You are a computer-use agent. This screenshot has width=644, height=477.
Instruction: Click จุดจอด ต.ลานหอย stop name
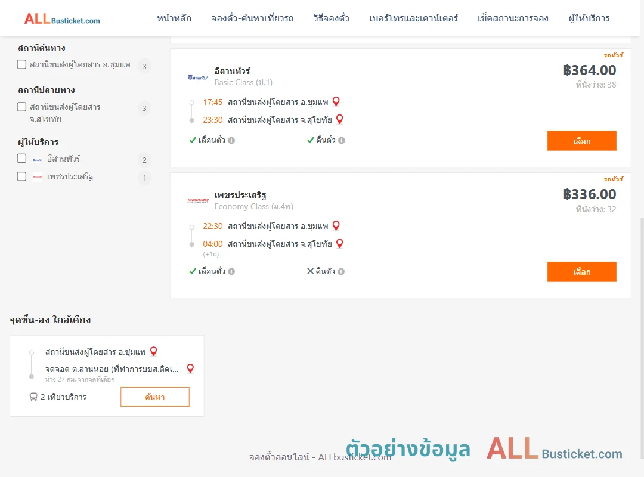[x=112, y=369]
